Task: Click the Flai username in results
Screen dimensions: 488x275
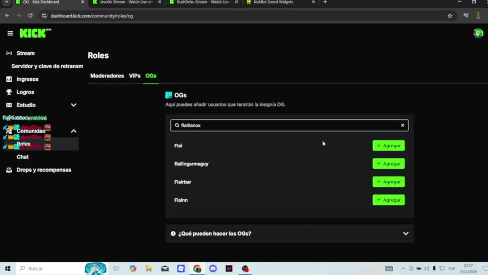Action: [x=178, y=146]
